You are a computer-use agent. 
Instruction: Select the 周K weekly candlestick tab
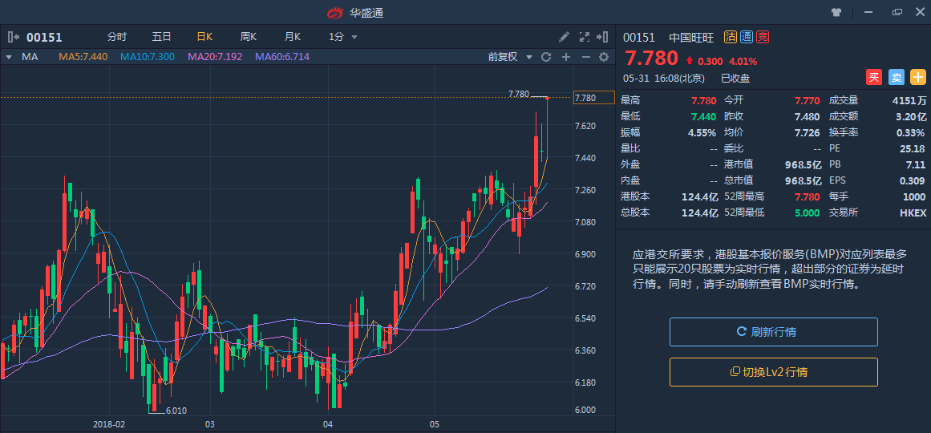(249, 37)
